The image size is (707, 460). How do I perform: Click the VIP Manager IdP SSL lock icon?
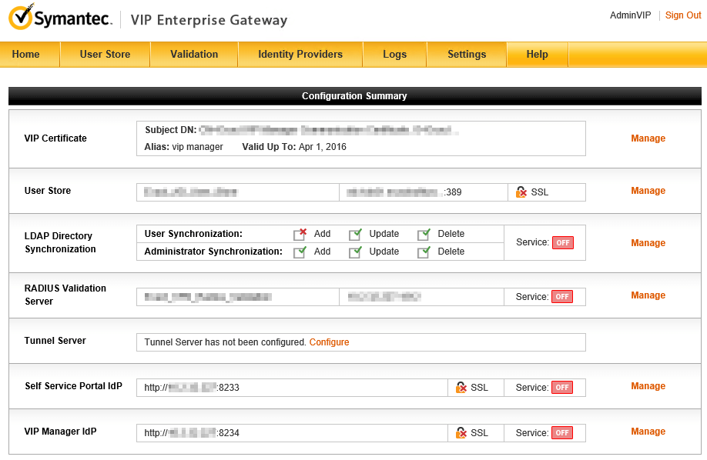click(461, 433)
